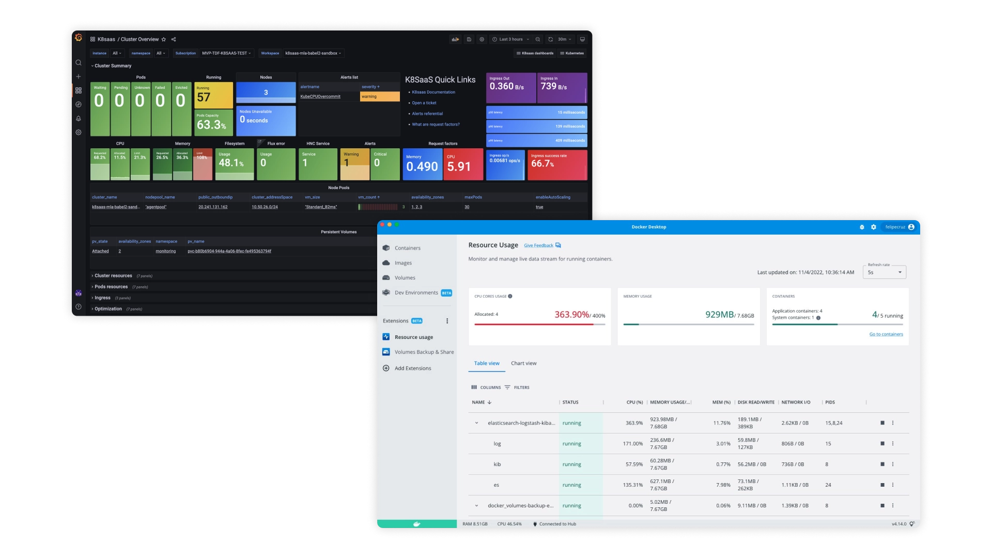This screenshot has width=992, height=558.
Task: Click the Grafana plus (create) sidebar icon
Action: pos(79,76)
